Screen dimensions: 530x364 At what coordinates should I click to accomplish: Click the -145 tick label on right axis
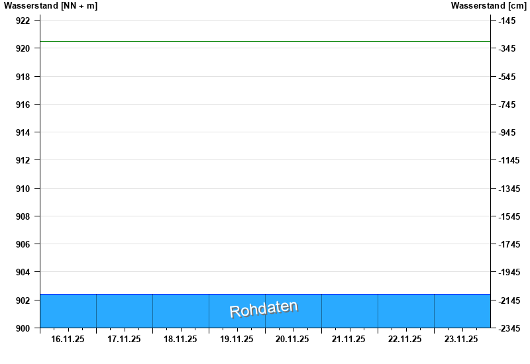507,21
